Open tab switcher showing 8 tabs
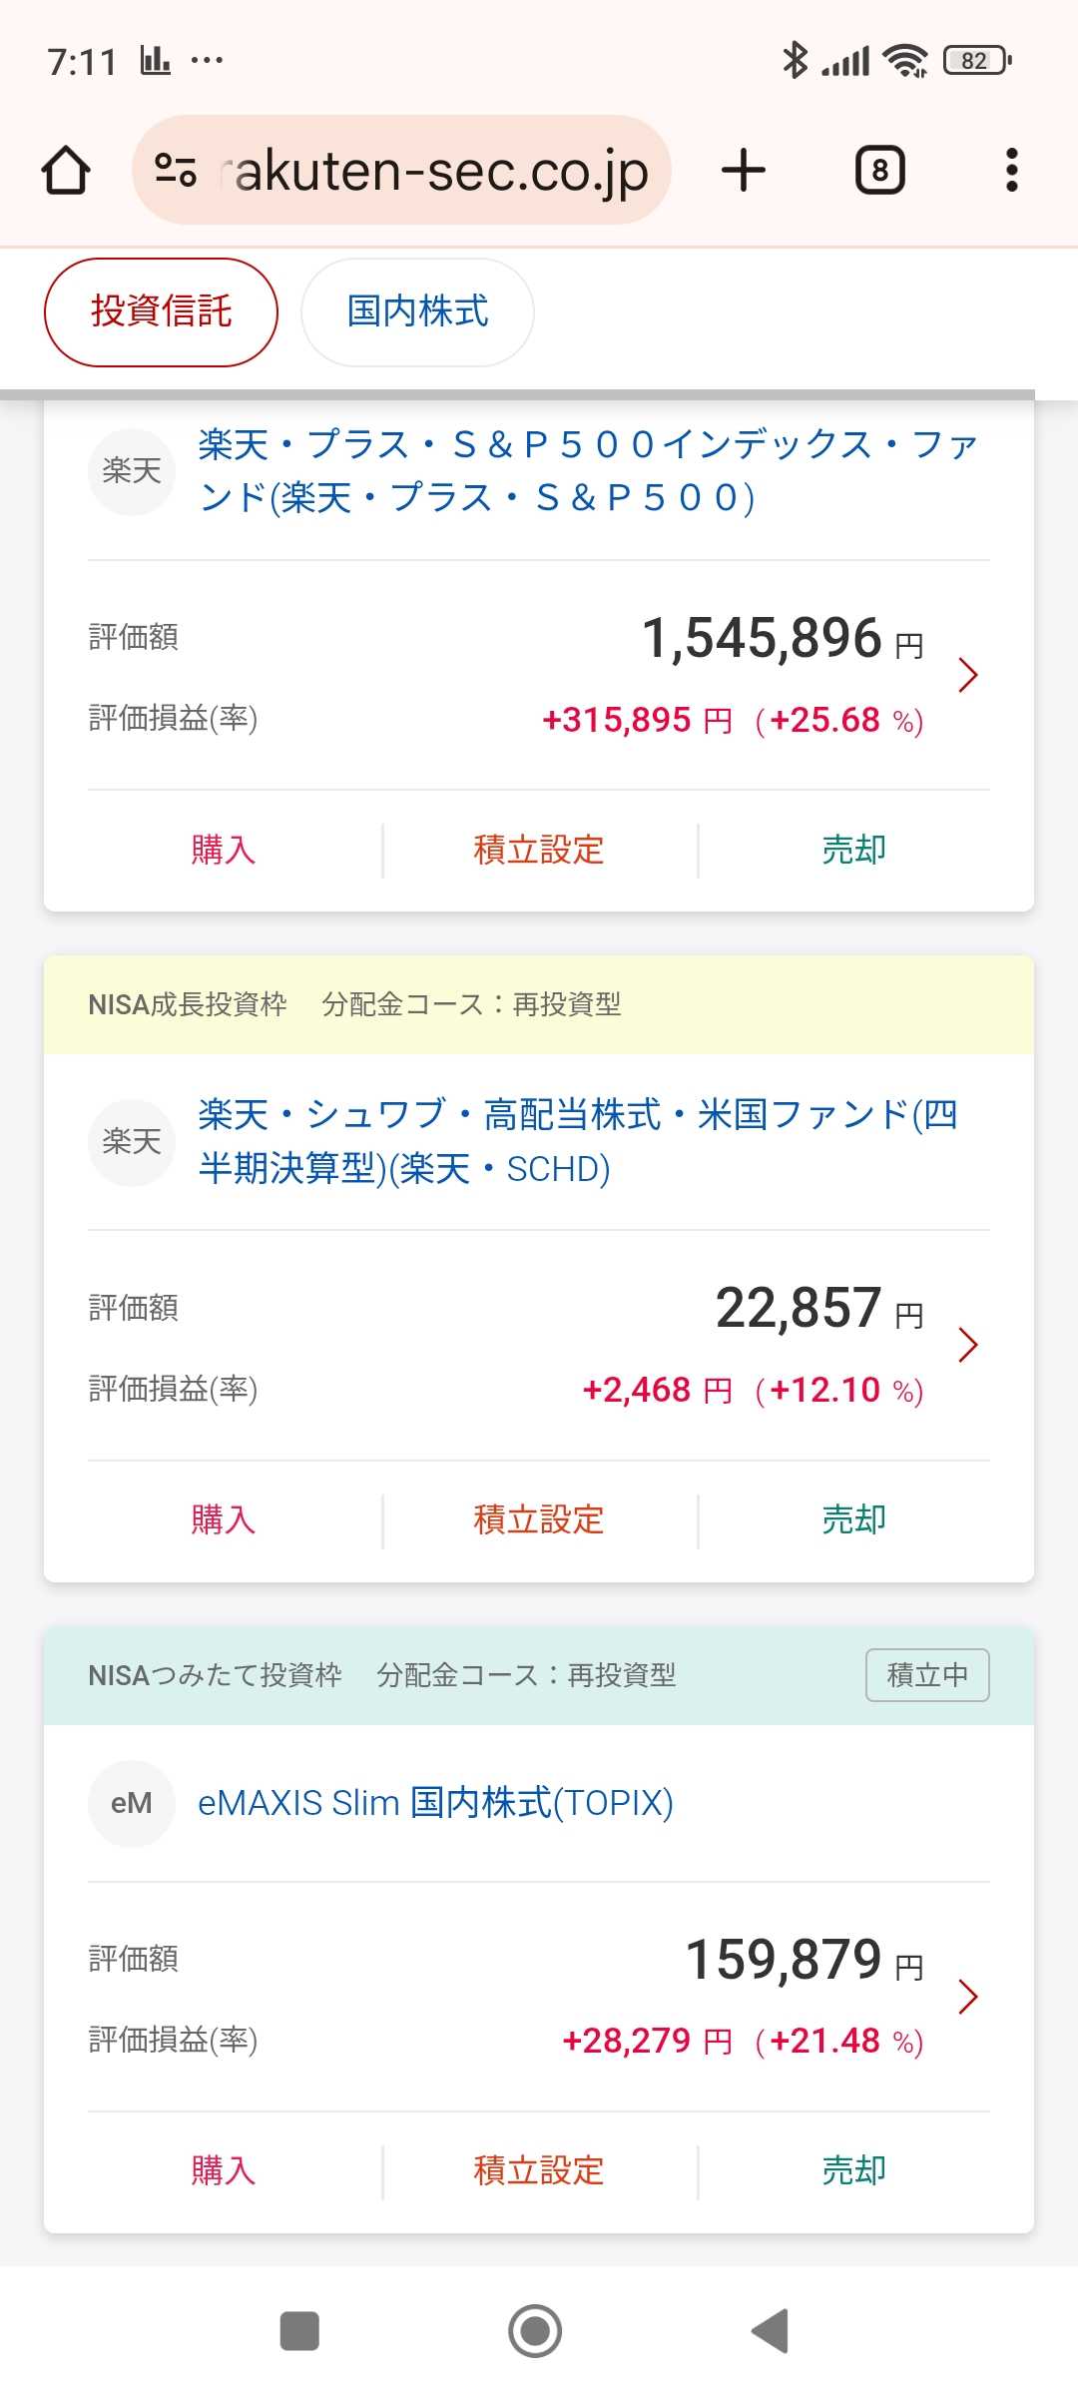Screen dimensions: 1078x2396 point(879,171)
